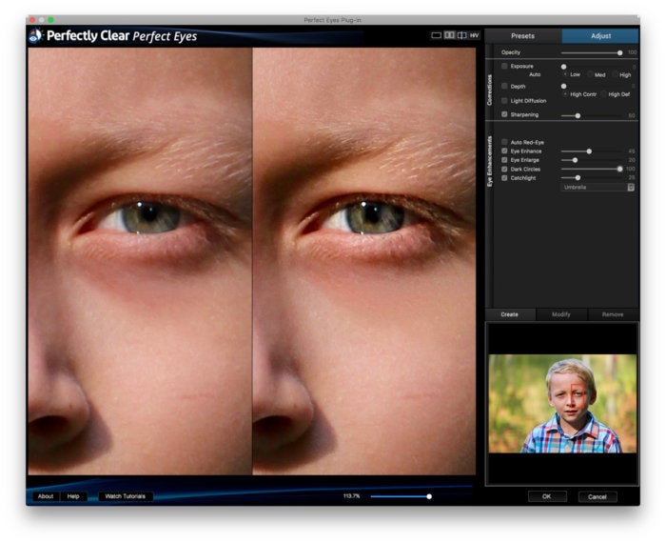Switch to single image view icon

436,35
